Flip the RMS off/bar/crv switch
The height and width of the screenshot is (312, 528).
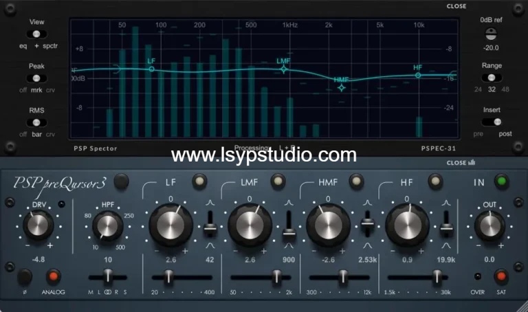pos(36,122)
